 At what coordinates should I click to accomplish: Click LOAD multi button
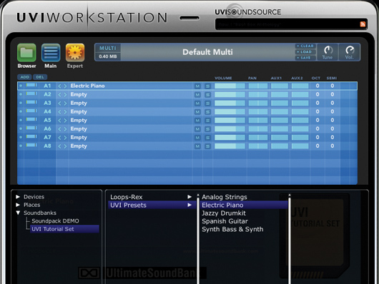pos(305,52)
